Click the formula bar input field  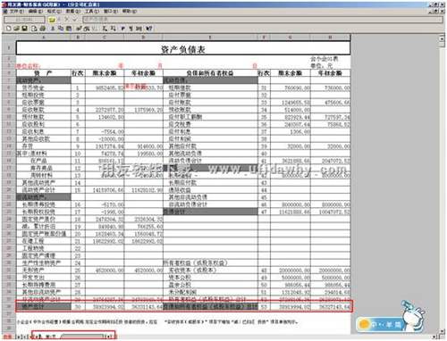pos(263,20)
